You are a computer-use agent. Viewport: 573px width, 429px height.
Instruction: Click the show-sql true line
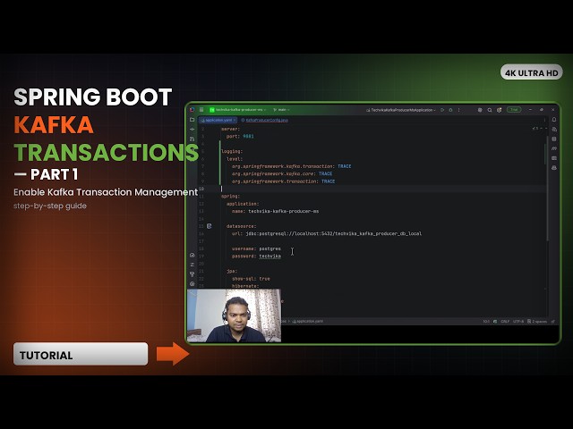pyautogui.click(x=251, y=279)
